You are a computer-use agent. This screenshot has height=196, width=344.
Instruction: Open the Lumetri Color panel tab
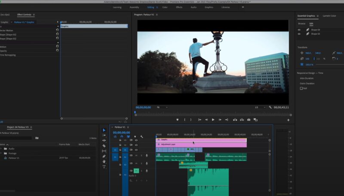coord(329,16)
